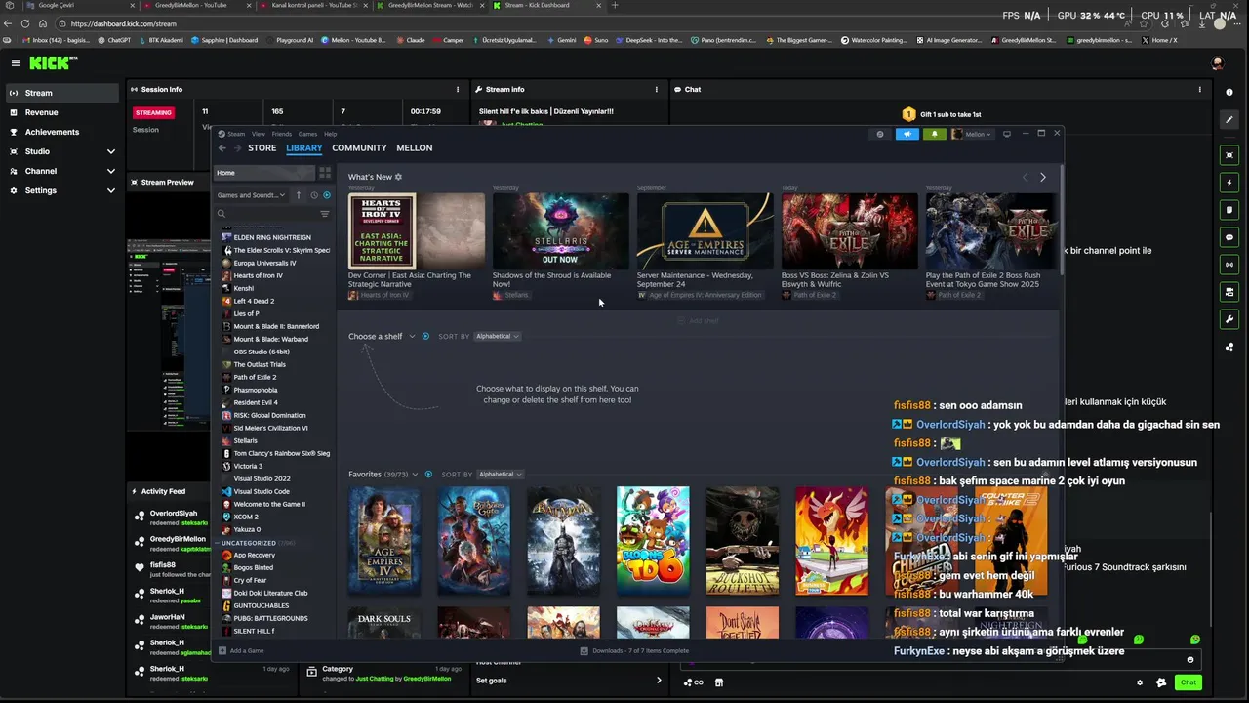The width and height of the screenshot is (1249, 703).
Task: Open Steam Downloads status bar
Action: 634,650
